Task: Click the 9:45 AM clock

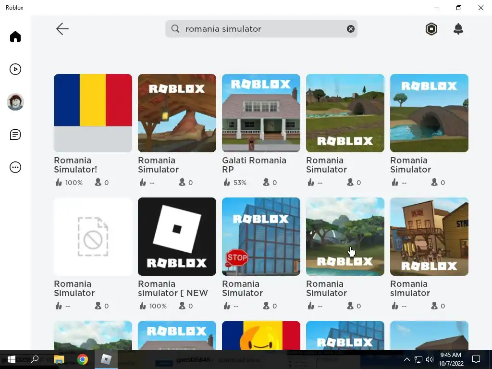Action: [x=451, y=355]
